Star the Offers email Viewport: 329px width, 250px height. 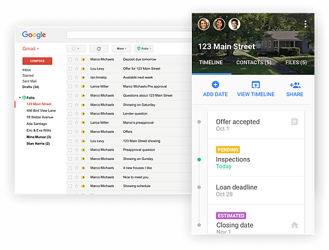tap(77, 132)
